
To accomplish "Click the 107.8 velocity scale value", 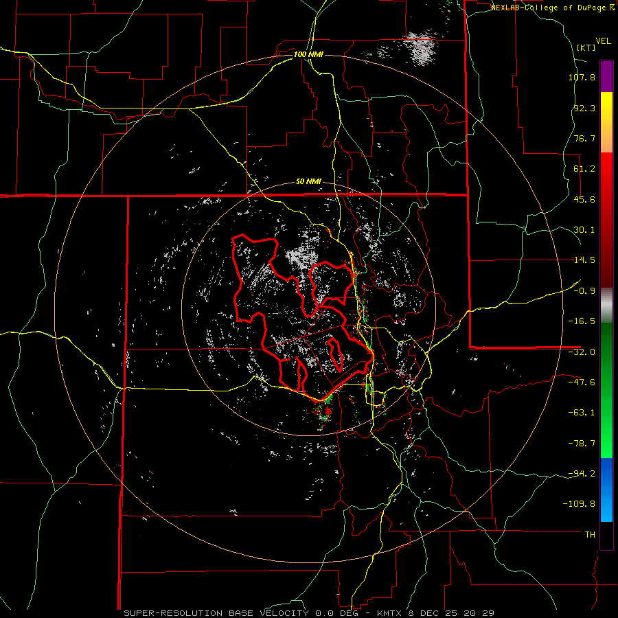I will (x=582, y=78).
